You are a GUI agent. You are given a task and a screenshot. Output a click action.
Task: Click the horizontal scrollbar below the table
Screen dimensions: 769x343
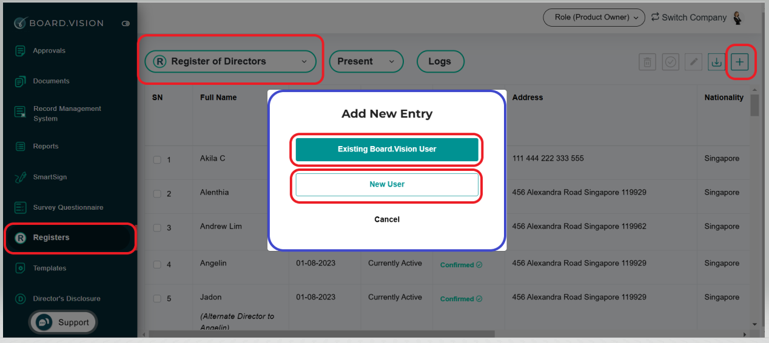(321, 333)
